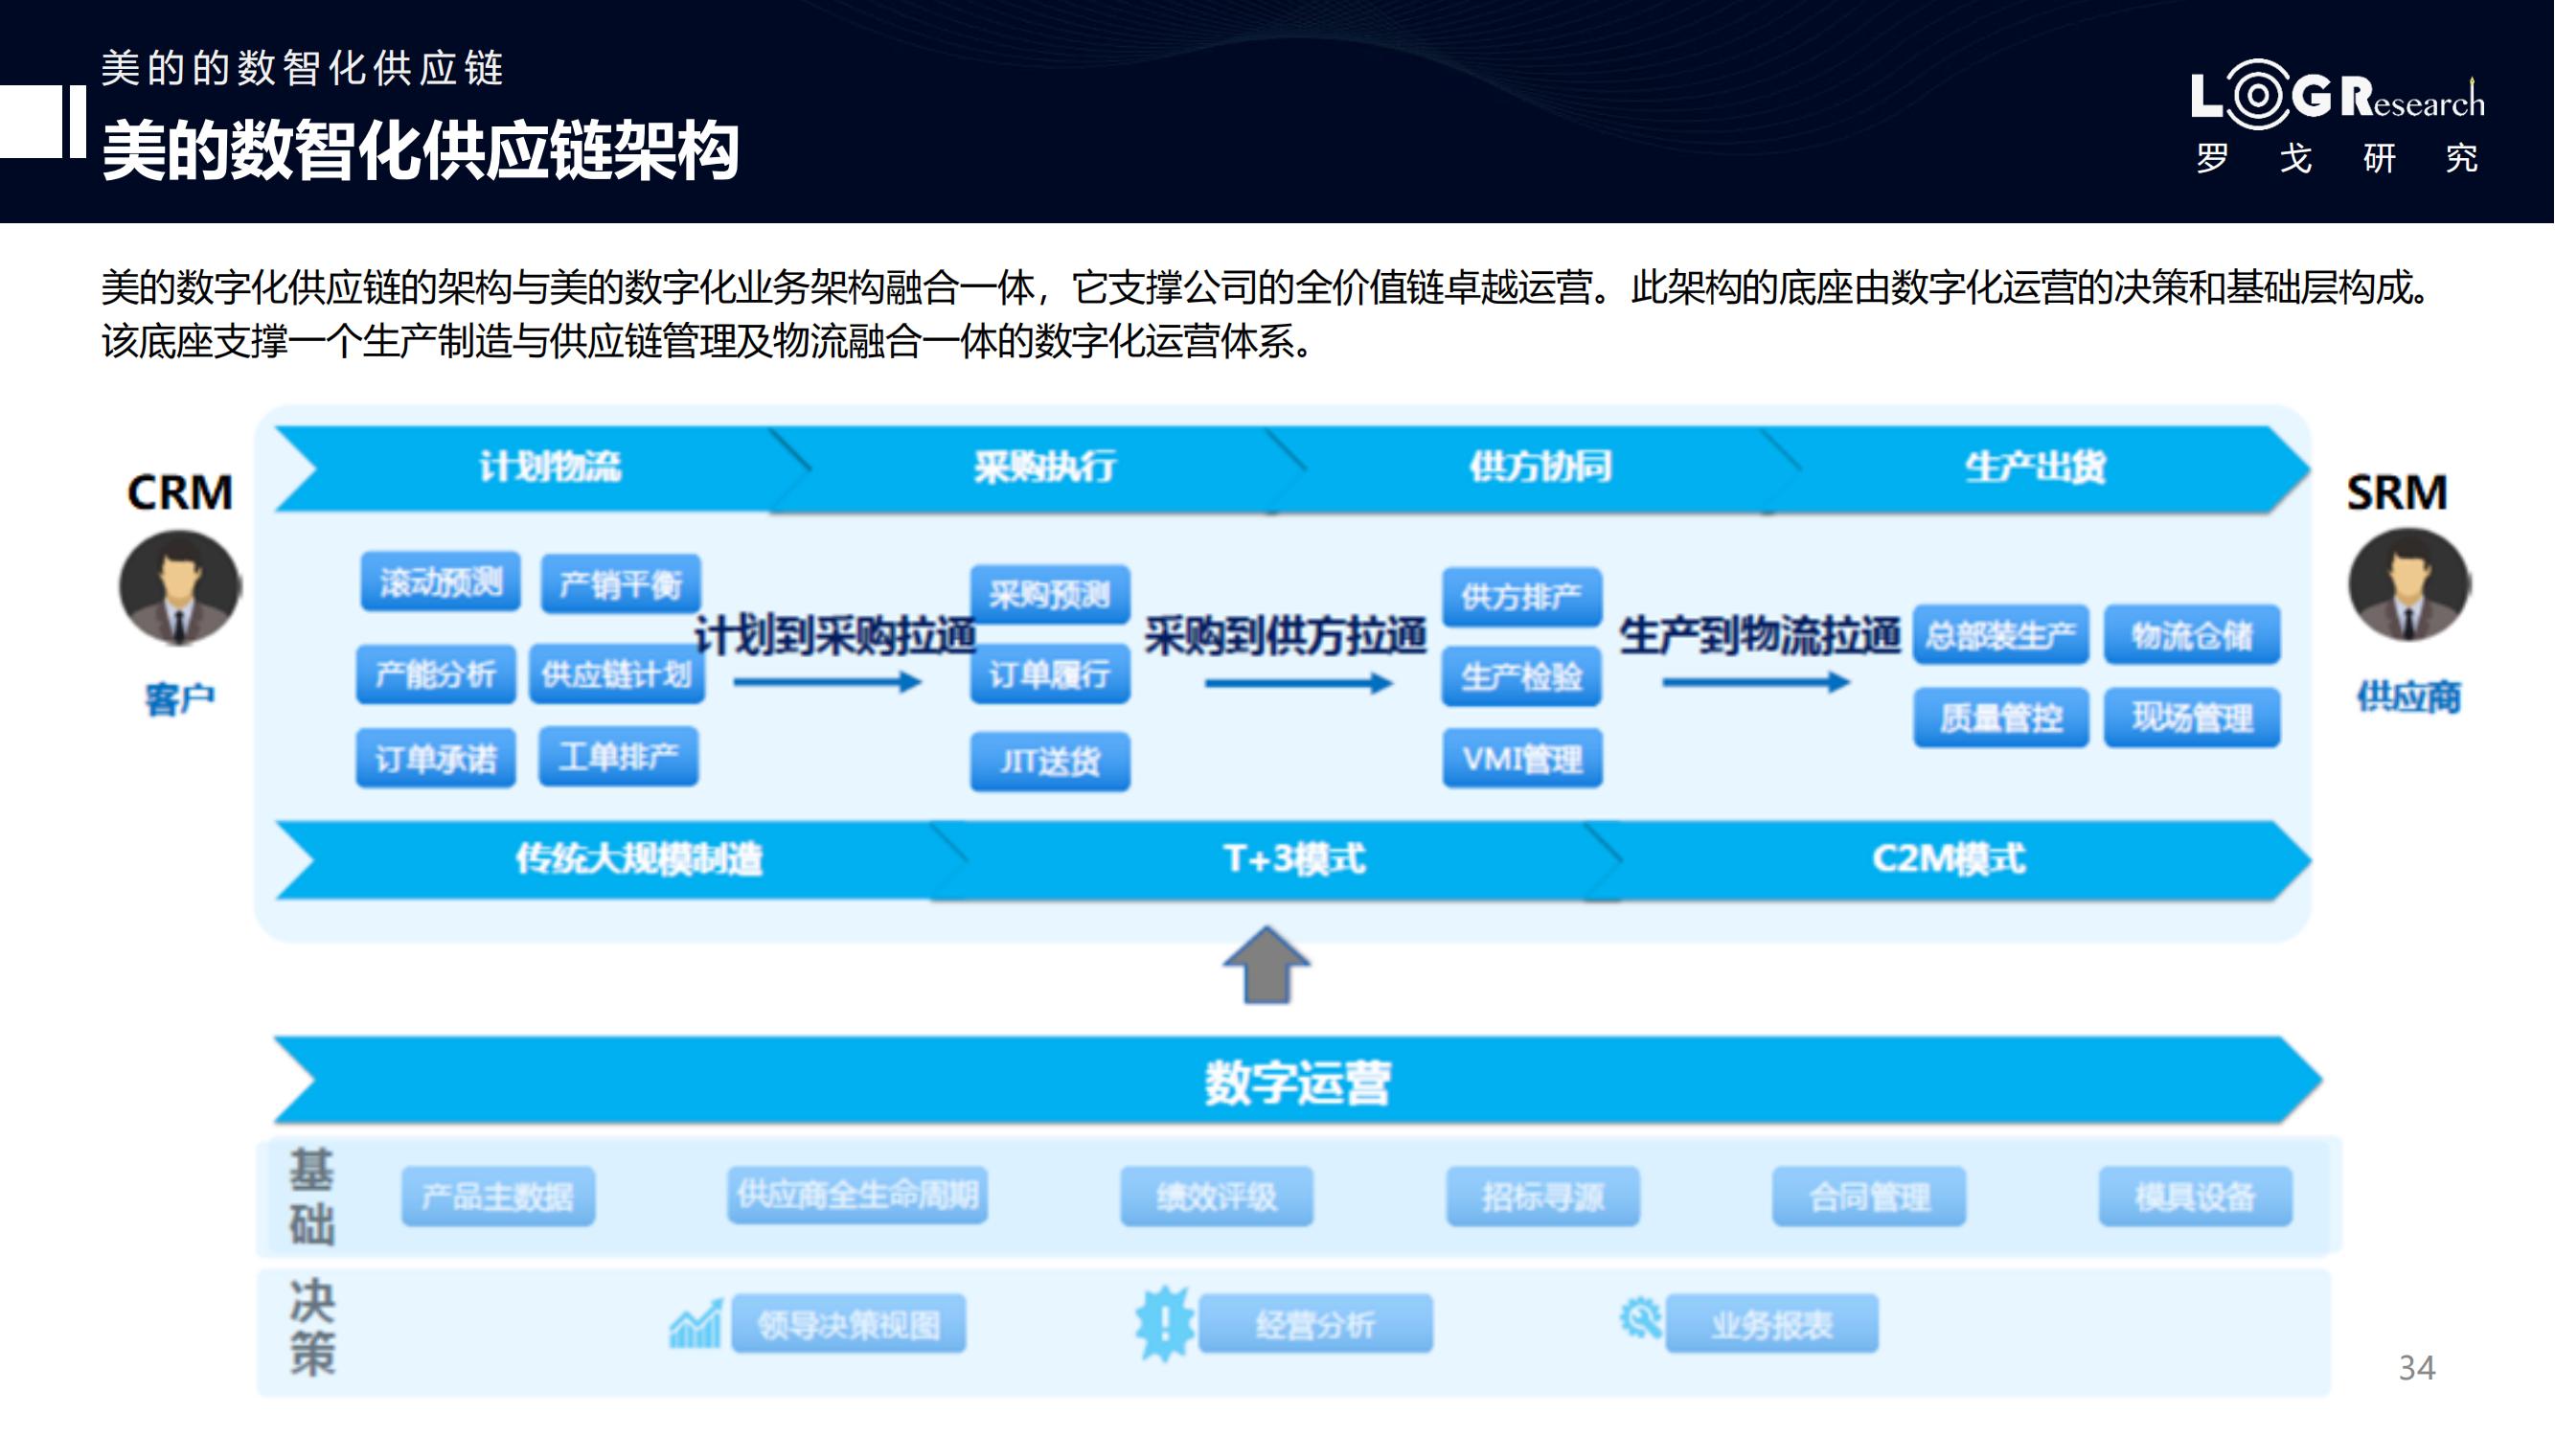Click the CRM heading text

coord(179,492)
